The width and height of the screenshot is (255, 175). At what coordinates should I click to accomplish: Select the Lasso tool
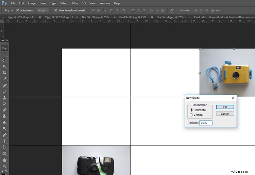pos(4,60)
